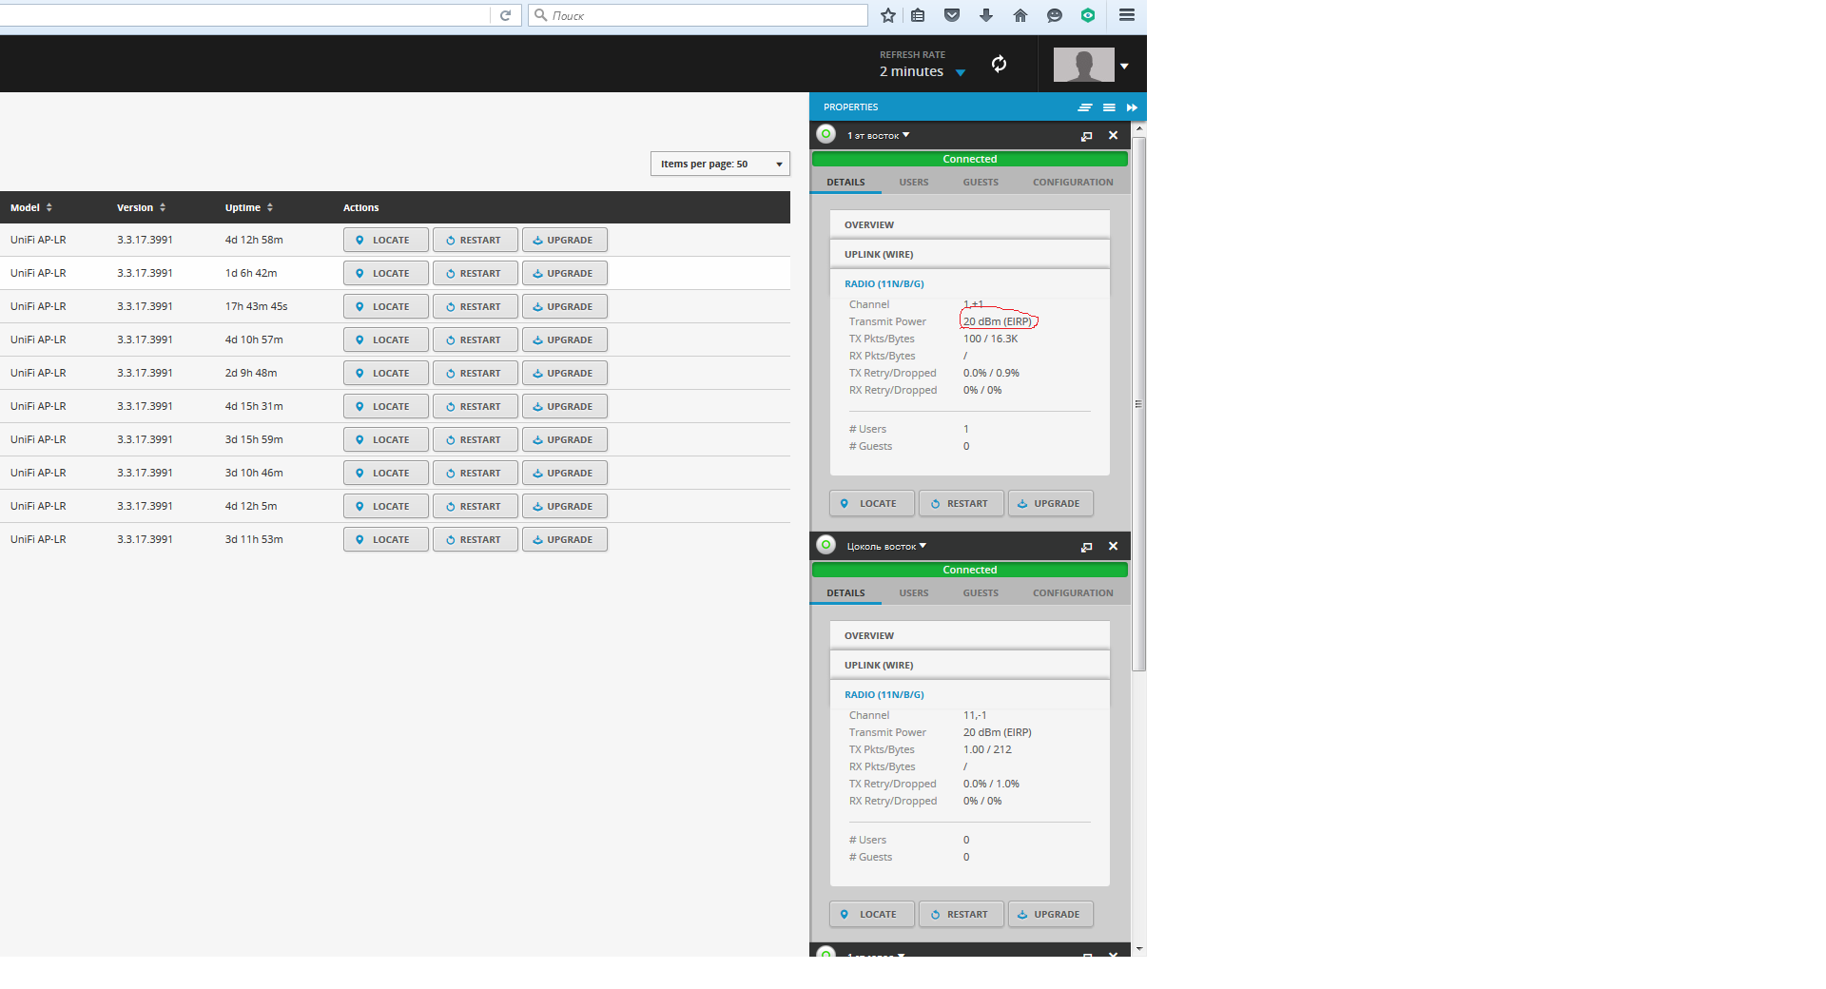This screenshot has height=989, width=1826.
Task: Expand the user avatar account menu
Action: pos(1124,66)
